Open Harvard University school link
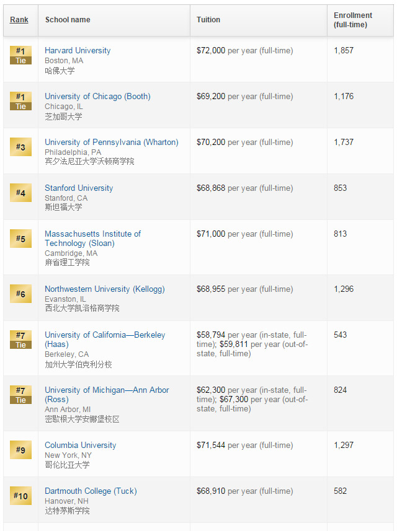 pyautogui.click(x=78, y=50)
